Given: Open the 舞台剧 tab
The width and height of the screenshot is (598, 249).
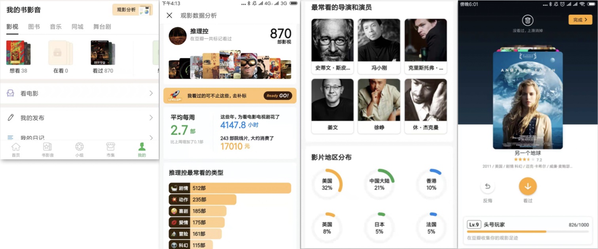Looking at the screenshot, I should [x=102, y=27].
